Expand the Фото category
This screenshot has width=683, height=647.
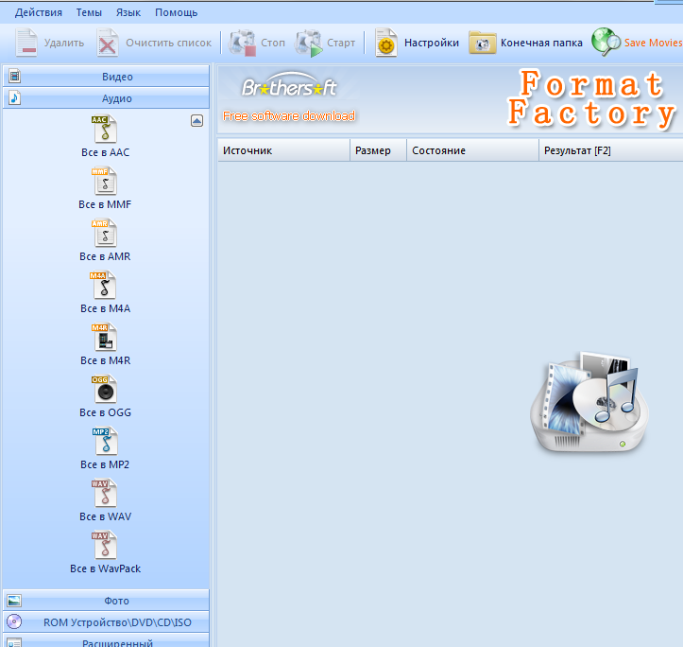(x=107, y=601)
